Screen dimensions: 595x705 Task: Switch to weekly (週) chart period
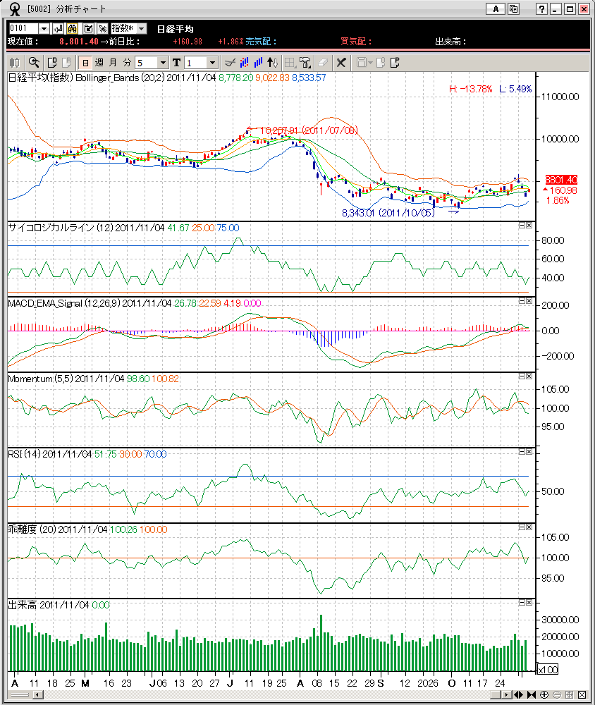click(x=99, y=62)
